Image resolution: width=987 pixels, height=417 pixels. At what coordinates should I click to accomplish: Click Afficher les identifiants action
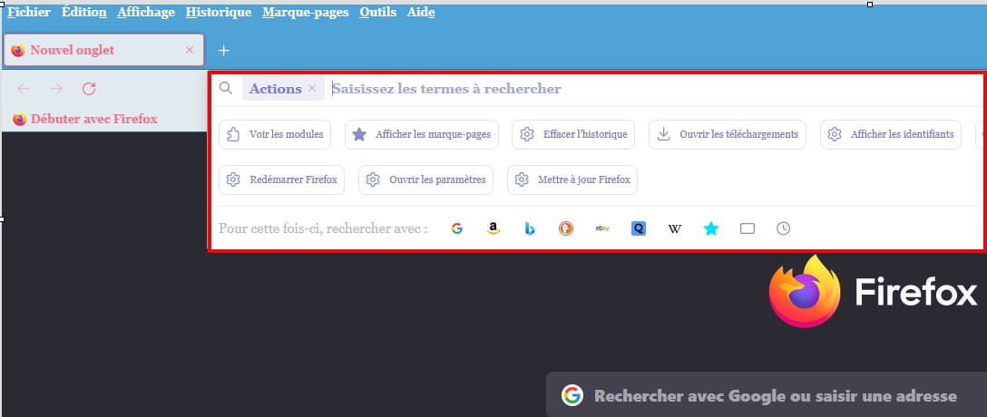point(891,134)
